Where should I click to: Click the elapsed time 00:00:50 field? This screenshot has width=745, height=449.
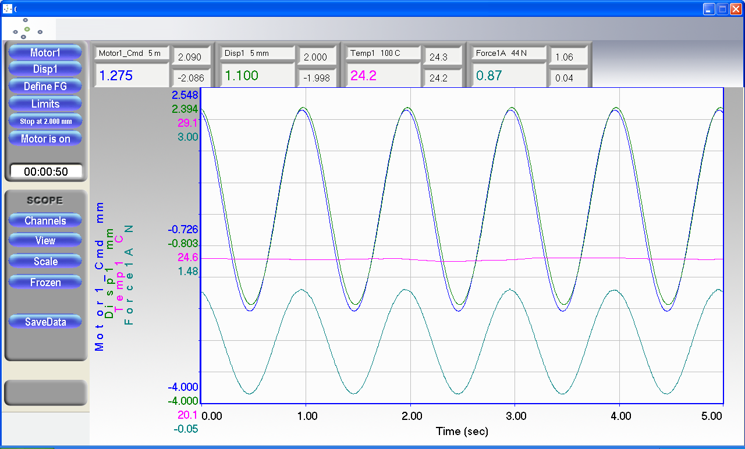click(46, 172)
